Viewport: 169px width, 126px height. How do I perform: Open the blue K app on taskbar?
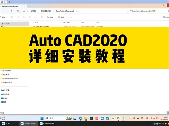pos(108,118)
